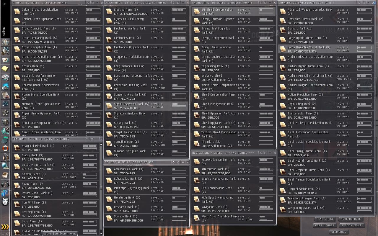Open the headphones jukebox icon in the sidebar
The height and width of the screenshot is (236, 378).
tap(5, 184)
